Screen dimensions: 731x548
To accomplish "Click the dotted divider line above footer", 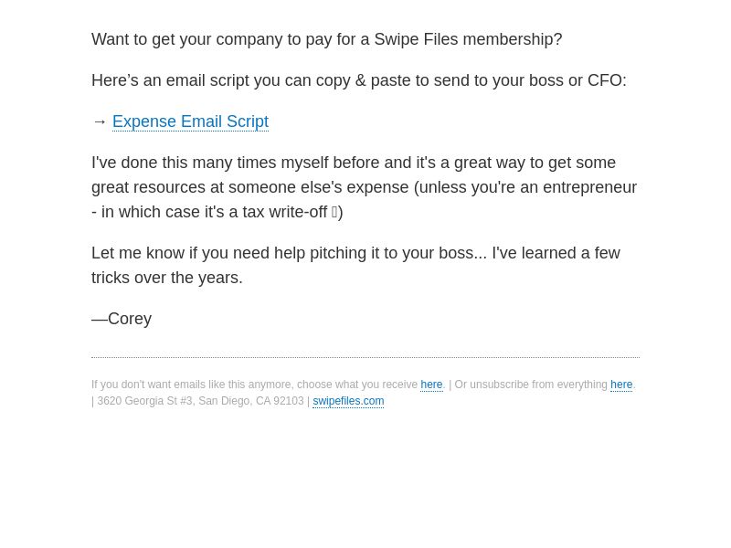I will (365, 357).
